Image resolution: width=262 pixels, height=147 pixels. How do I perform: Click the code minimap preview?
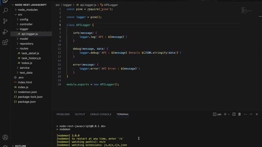(x=246, y=11)
